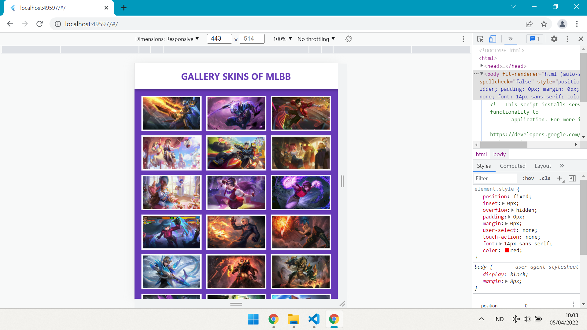Screen dimensions: 587x330
Task: Click the red color swatch in element.style
Action: (507, 250)
